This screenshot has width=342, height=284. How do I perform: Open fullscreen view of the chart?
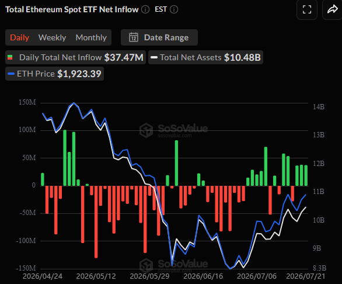pyautogui.click(x=307, y=9)
